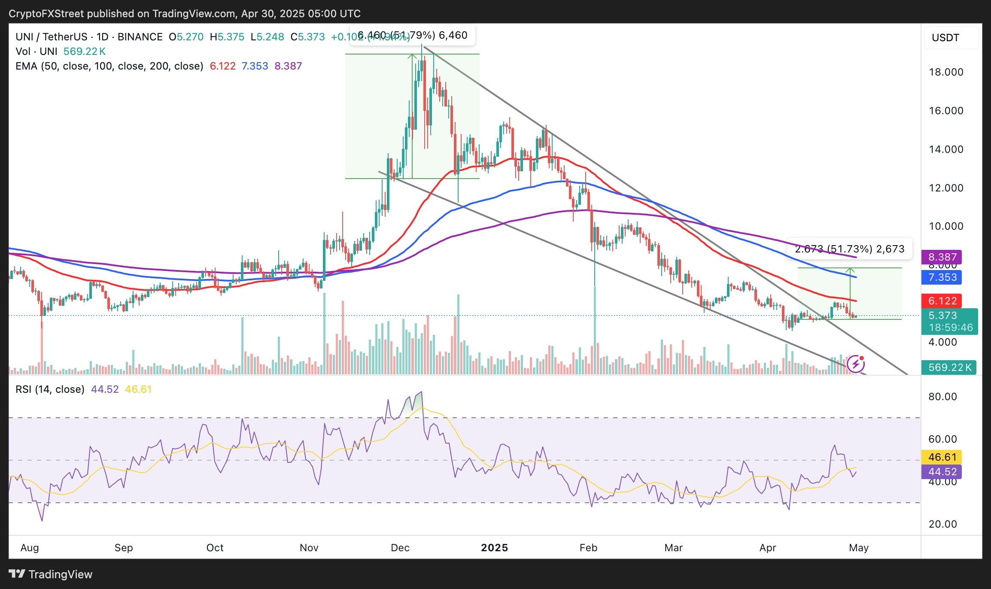
Task: Click the UNI / TetherUS symbol title
Action: (51, 37)
